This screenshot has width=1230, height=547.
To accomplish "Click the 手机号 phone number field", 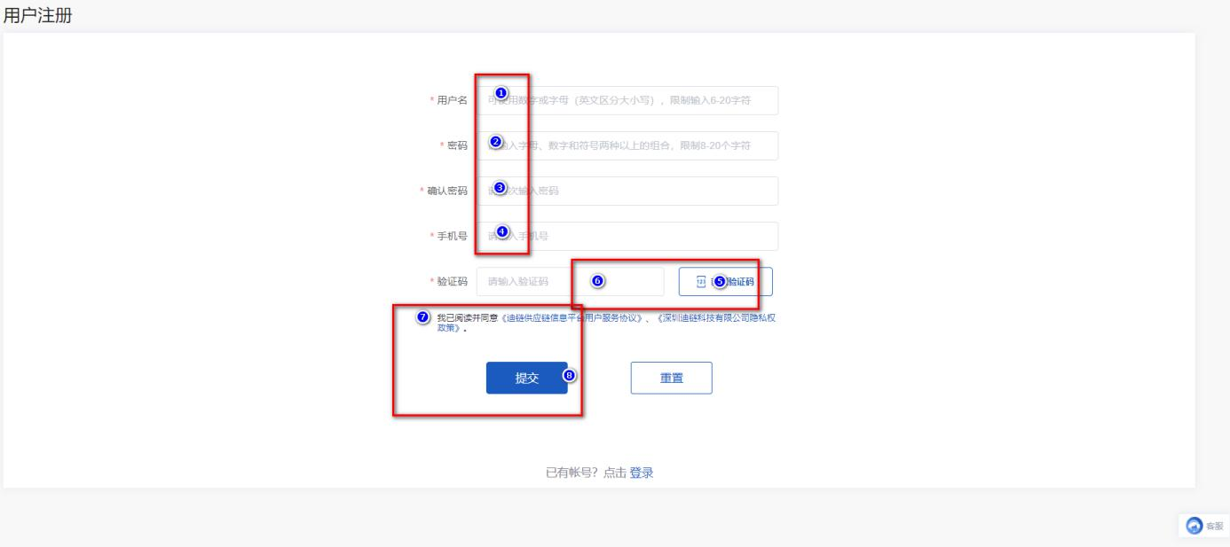I will (627, 236).
